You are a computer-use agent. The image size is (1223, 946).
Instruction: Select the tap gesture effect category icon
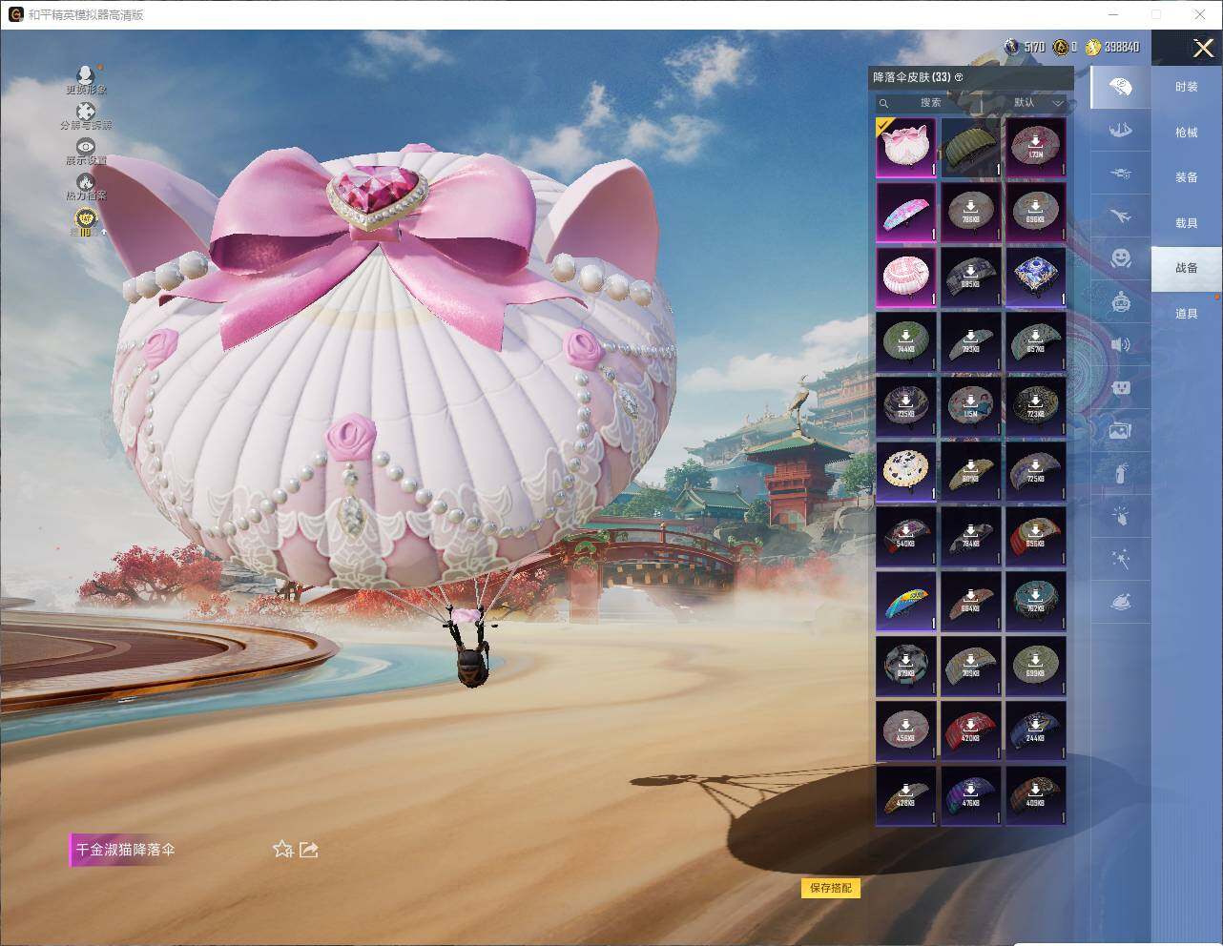[1121, 515]
